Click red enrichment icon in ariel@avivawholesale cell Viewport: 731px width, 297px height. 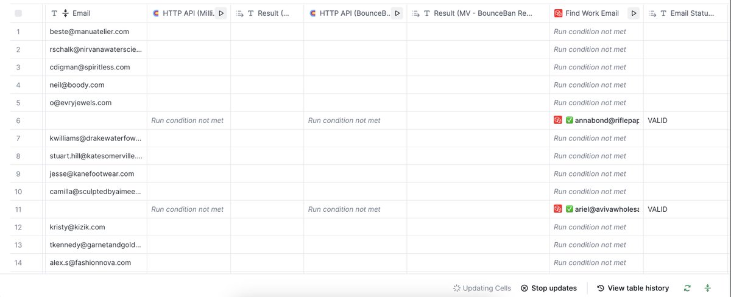click(558, 209)
